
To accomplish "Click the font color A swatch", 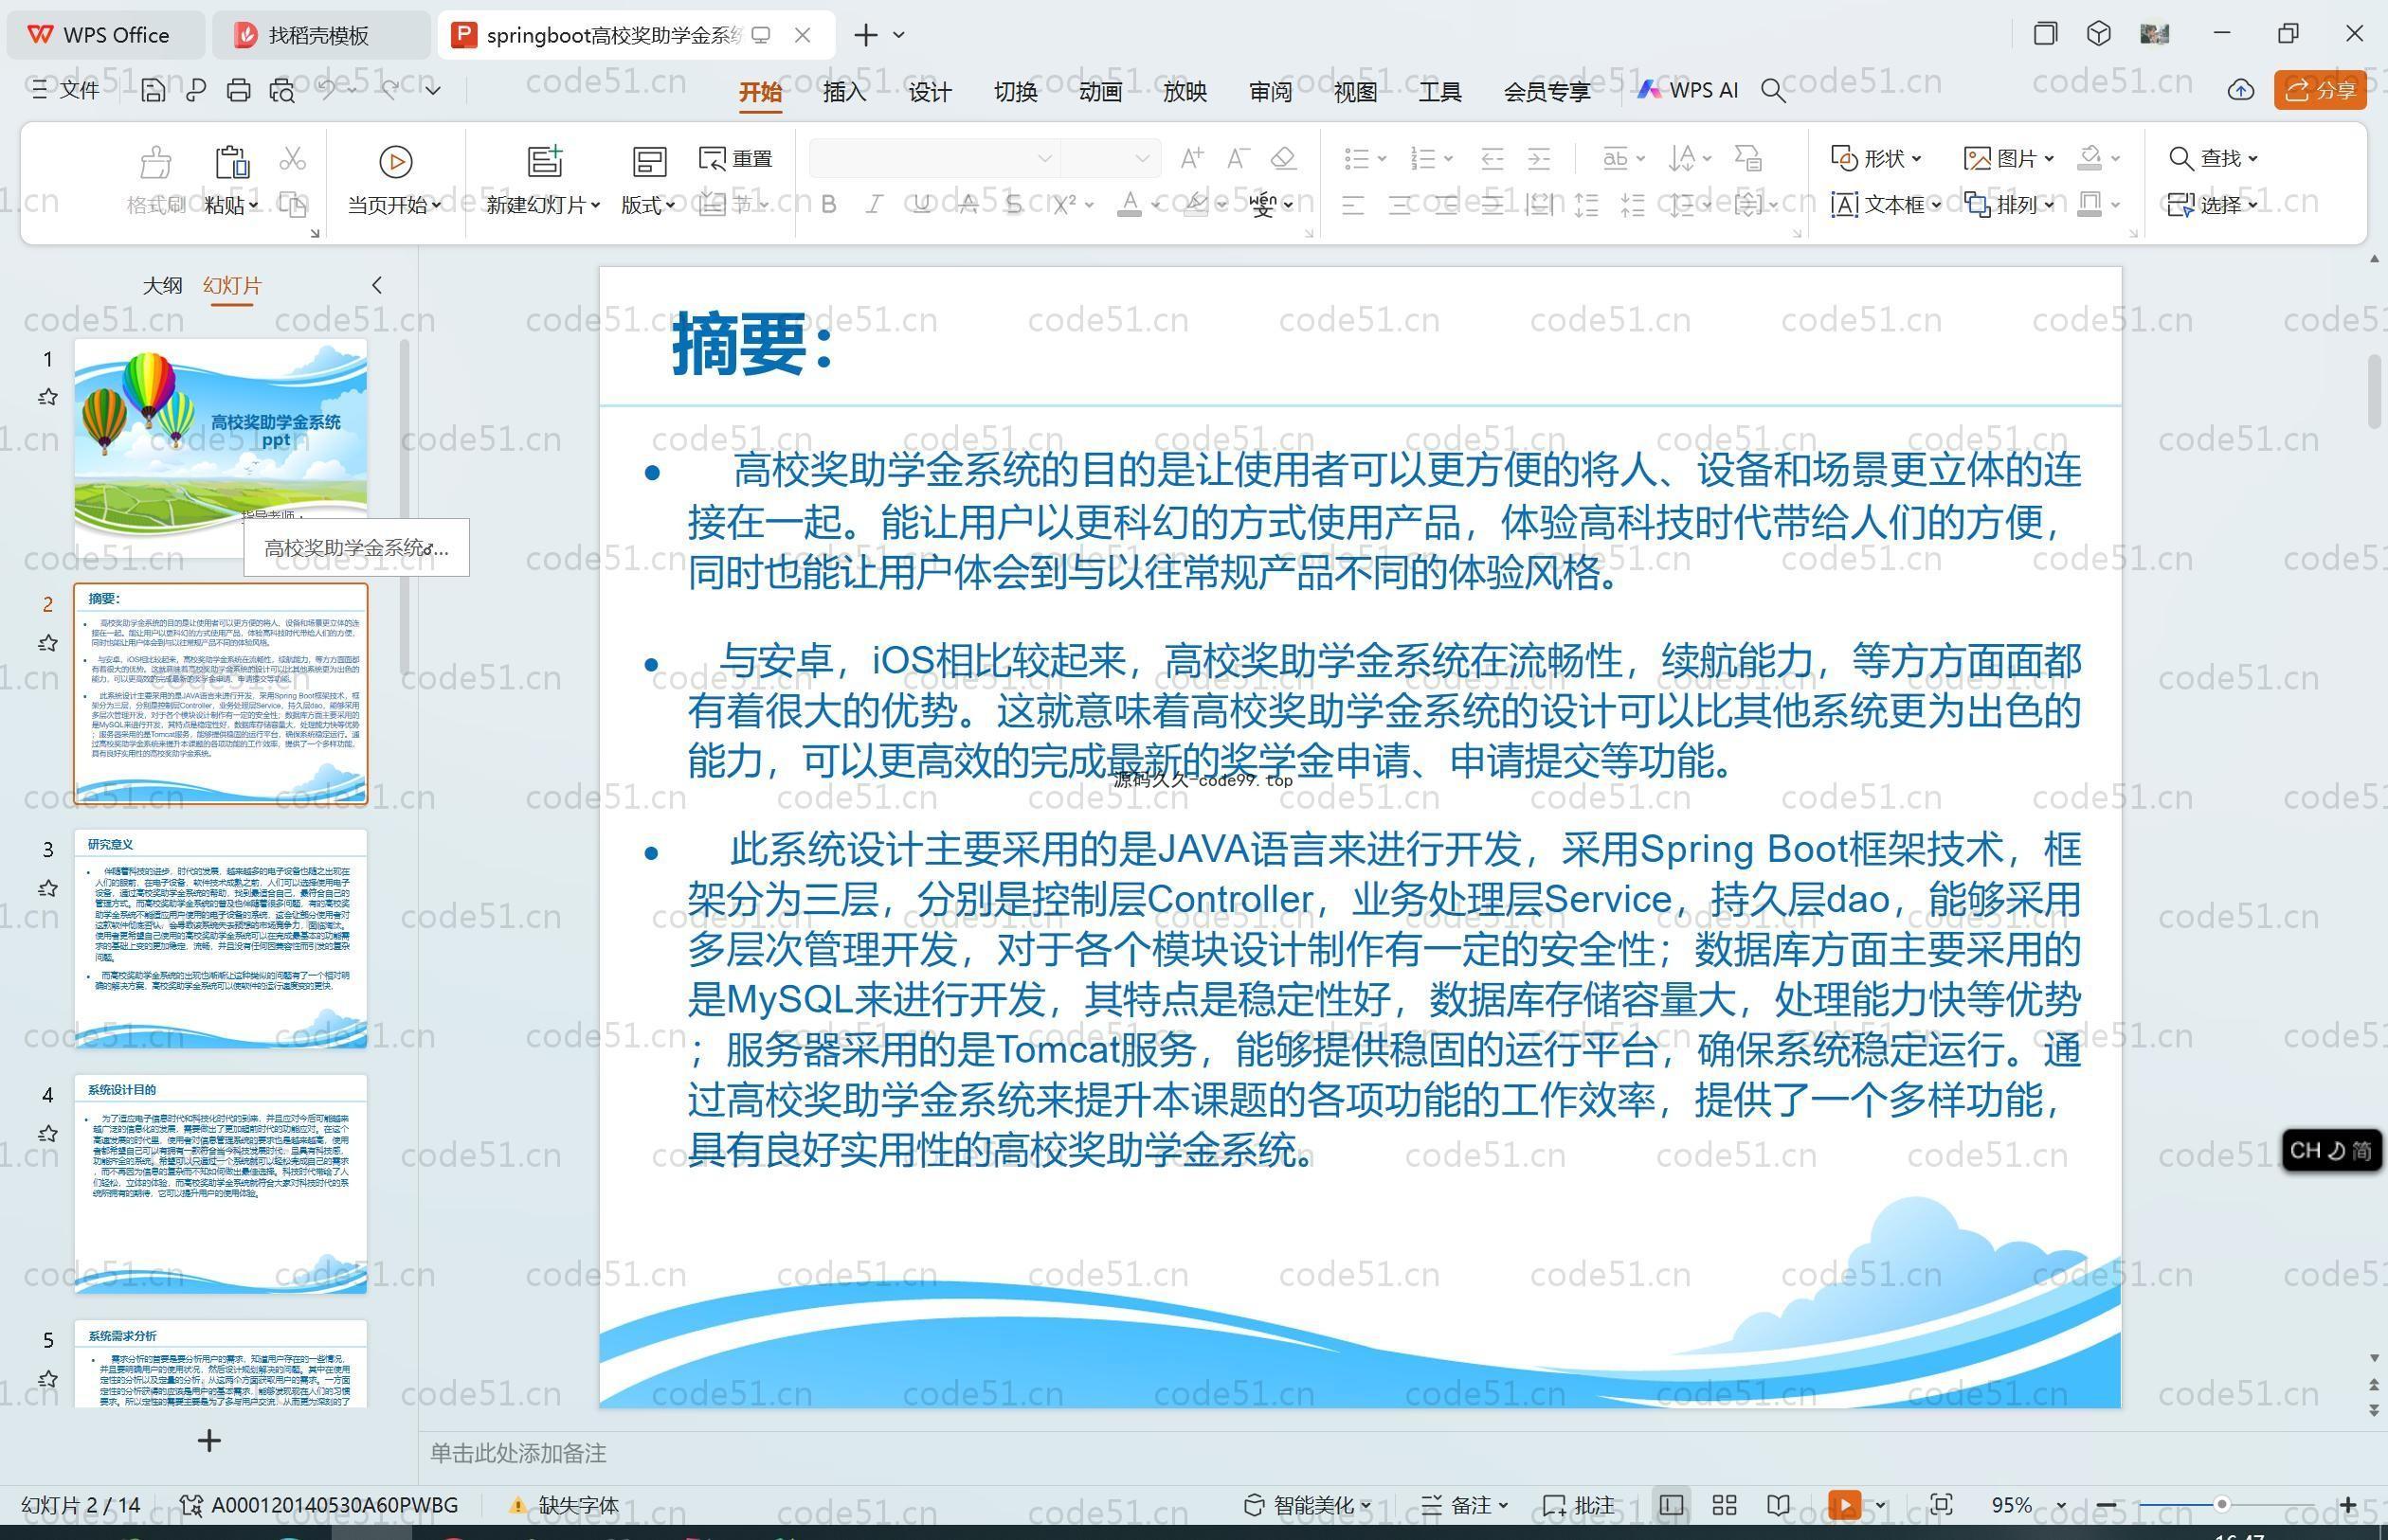I will click(x=1130, y=205).
